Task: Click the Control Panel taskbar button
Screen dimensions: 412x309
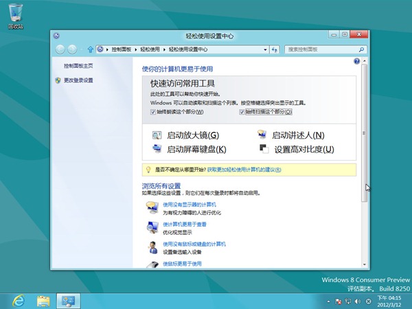Action: pos(68,301)
